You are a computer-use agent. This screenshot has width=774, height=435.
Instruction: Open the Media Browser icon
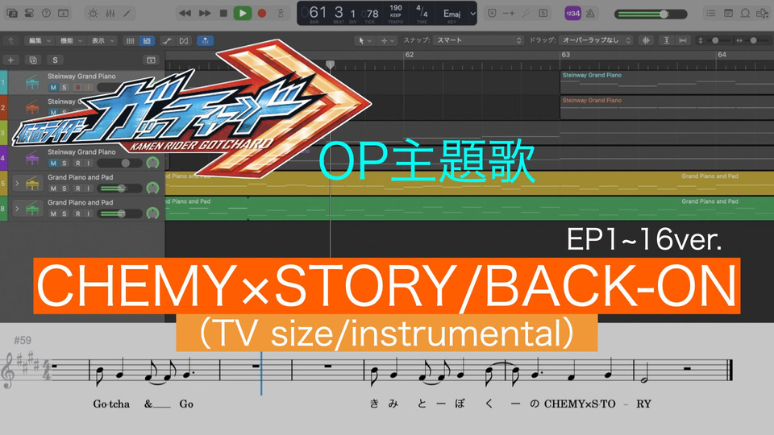[x=763, y=14]
